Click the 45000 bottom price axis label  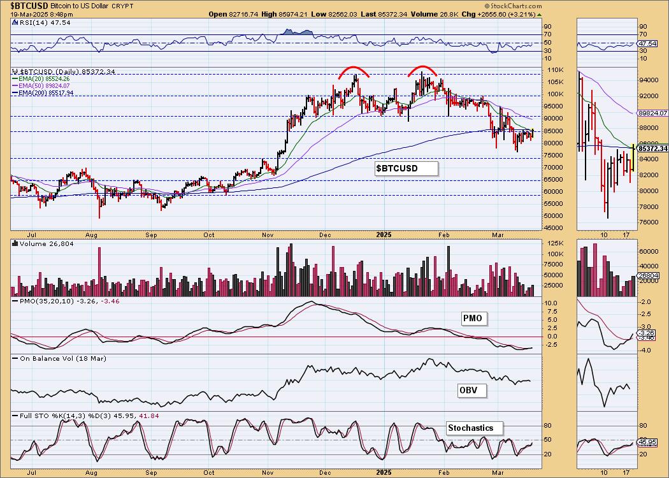(555, 228)
